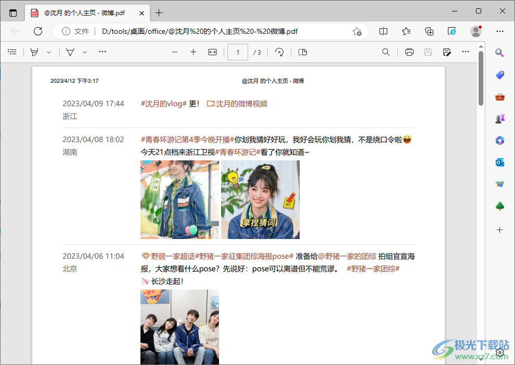Open the group pose photo thumbnail

tap(179, 327)
